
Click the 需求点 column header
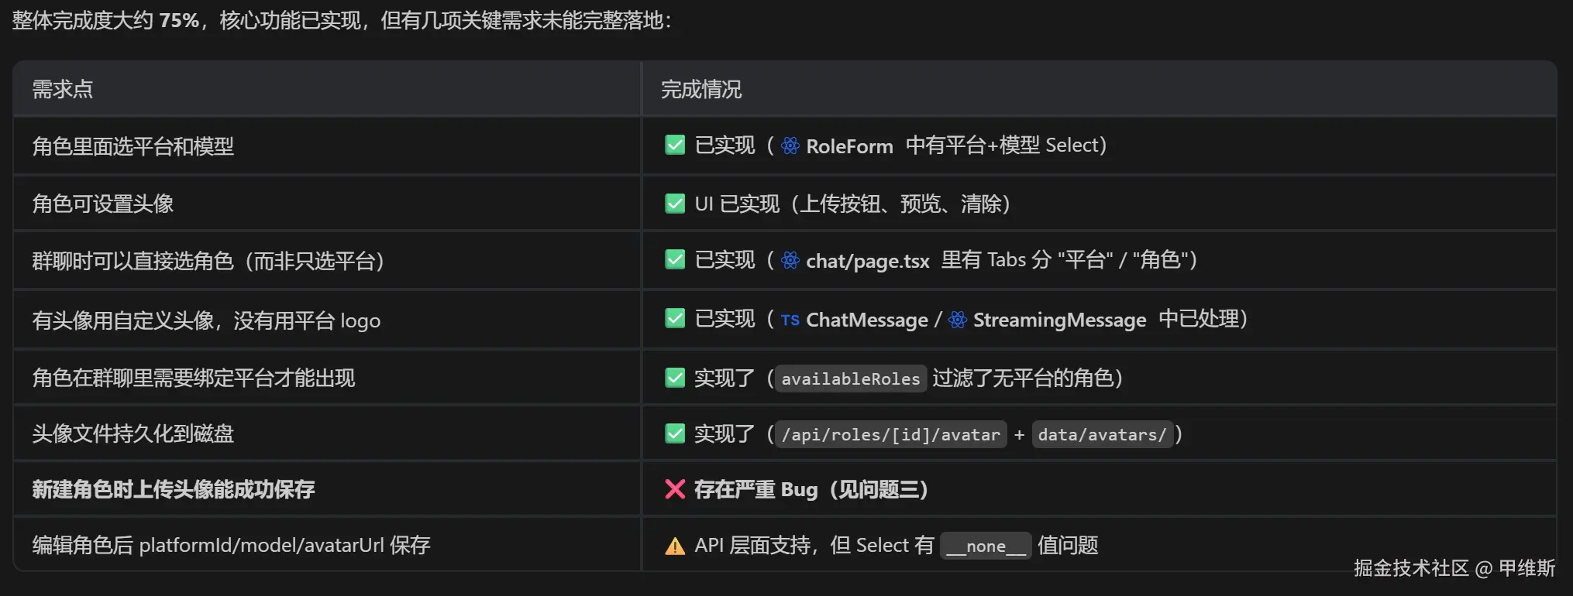[63, 90]
